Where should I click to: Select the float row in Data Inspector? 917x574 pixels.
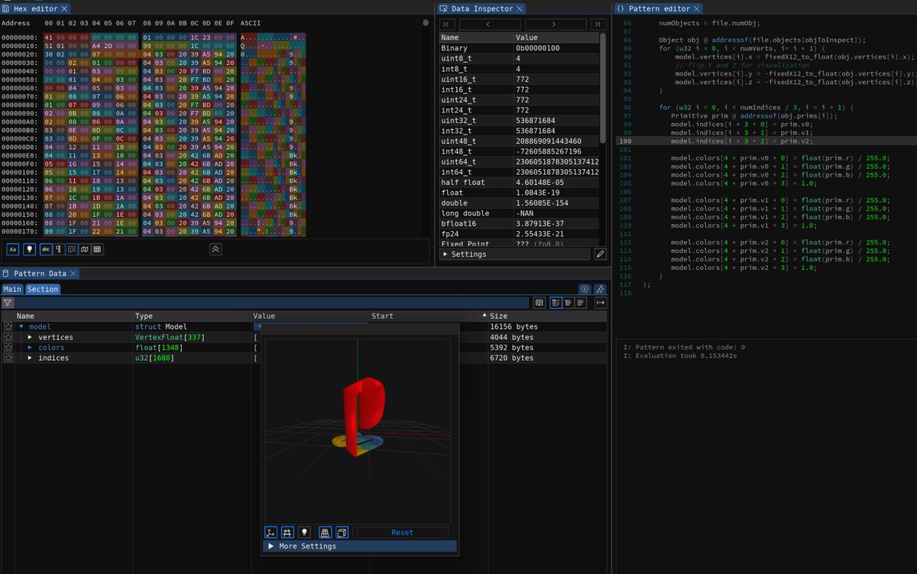(x=520, y=193)
